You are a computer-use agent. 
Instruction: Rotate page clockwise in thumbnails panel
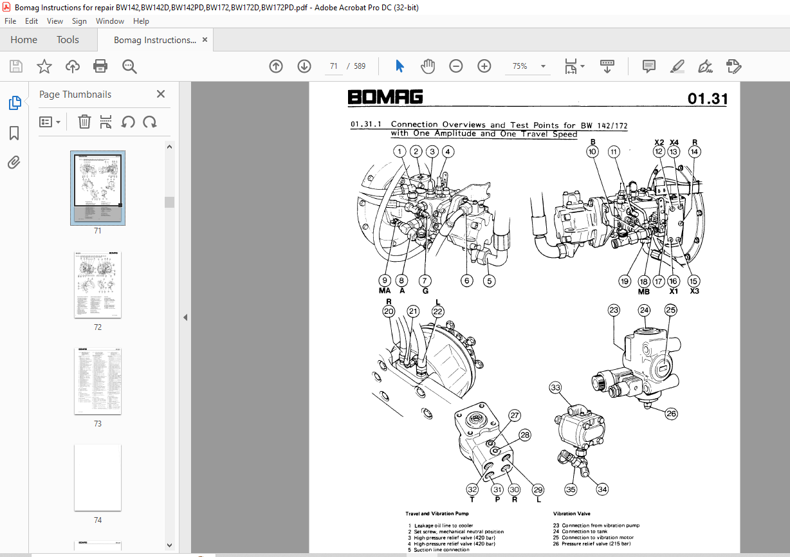(150, 122)
